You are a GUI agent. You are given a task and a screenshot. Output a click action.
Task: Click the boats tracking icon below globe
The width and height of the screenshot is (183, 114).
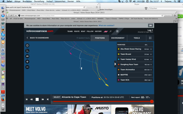point(27,51)
